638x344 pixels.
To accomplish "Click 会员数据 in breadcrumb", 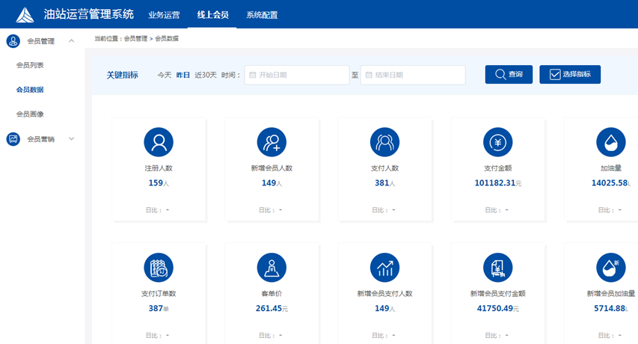I will [167, 39].
